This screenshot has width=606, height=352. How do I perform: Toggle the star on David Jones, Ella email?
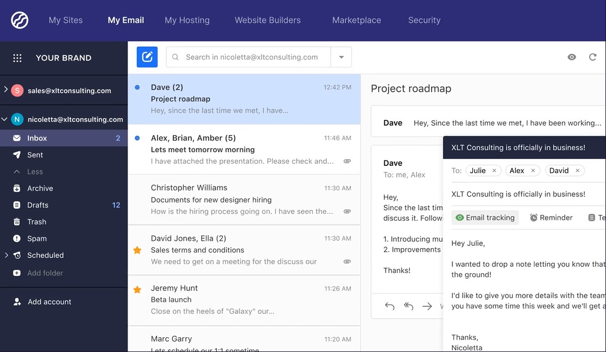137,250
